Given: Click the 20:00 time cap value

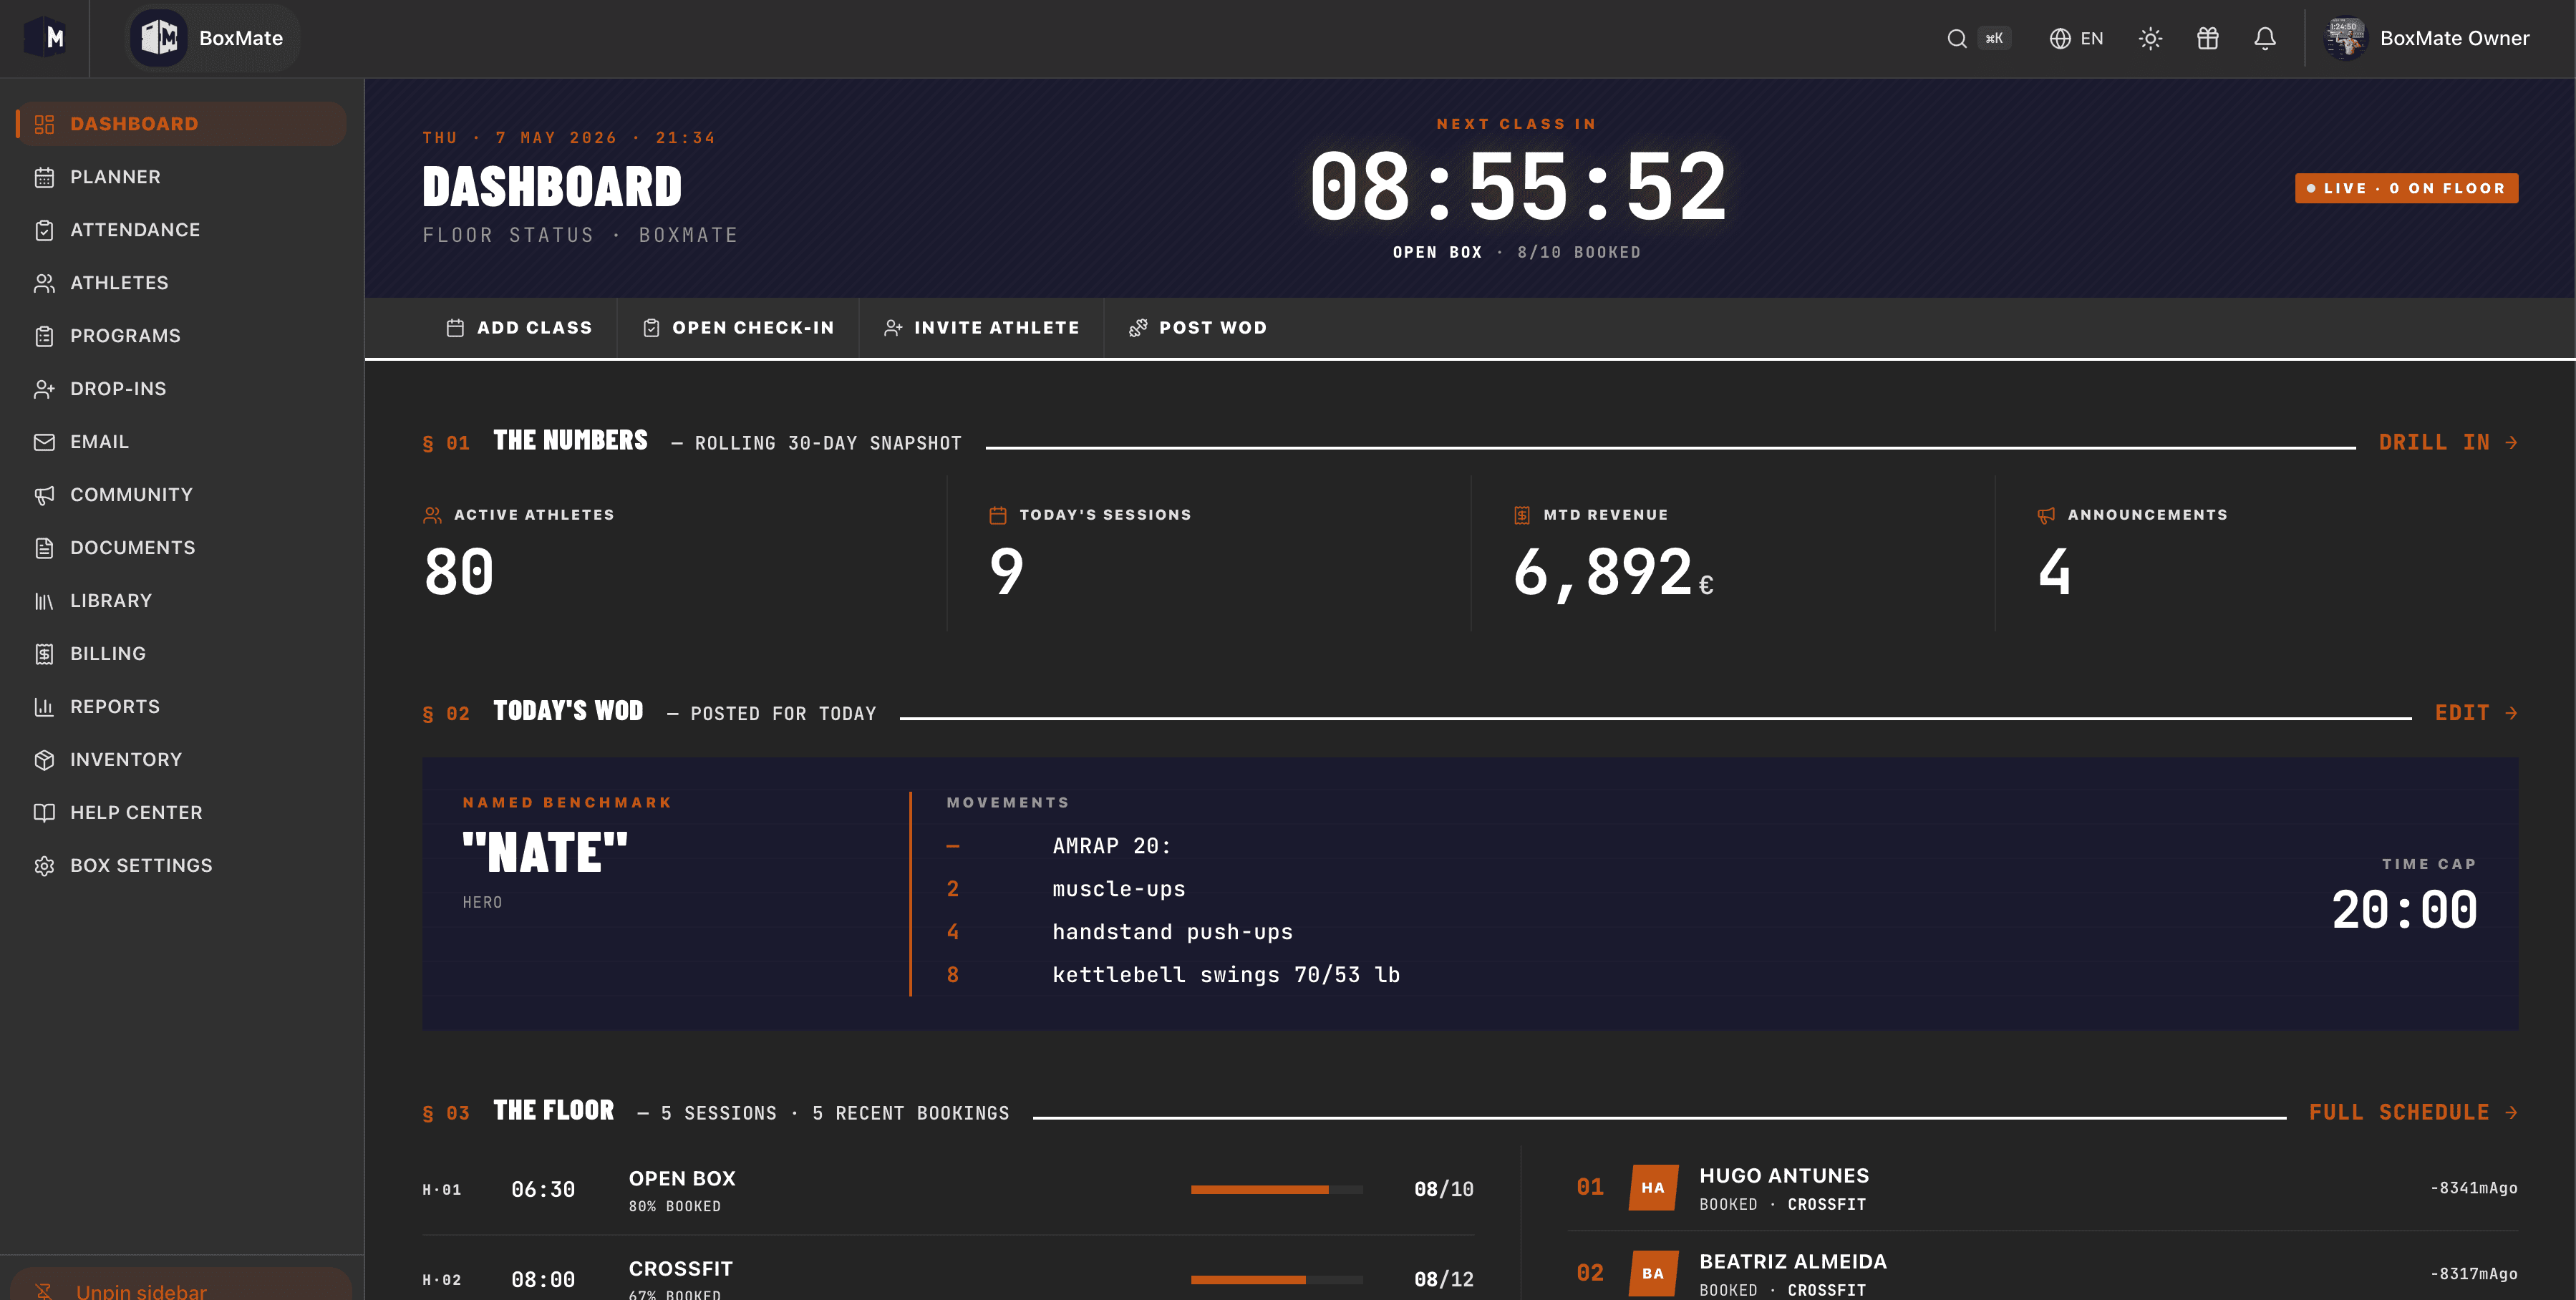Looking at the screenshot, I should tap(2404, 910).
